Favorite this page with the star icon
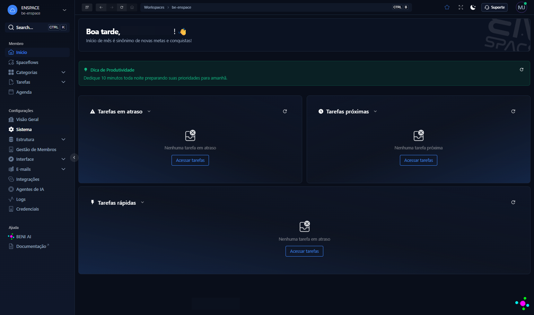This screenshot has height=315, width=534. [x=447, y=7]
